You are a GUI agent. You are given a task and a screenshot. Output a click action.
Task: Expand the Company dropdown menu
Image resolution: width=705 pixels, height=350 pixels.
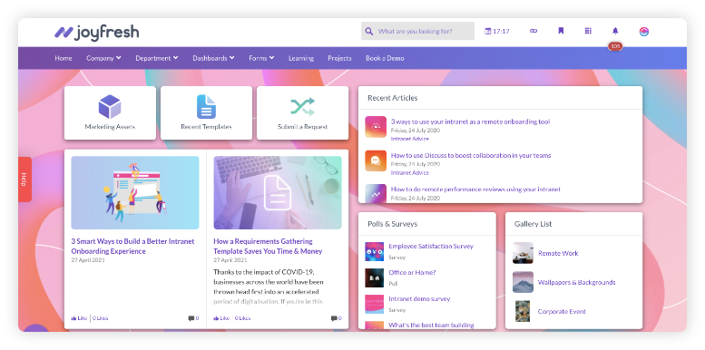(103, 58)
